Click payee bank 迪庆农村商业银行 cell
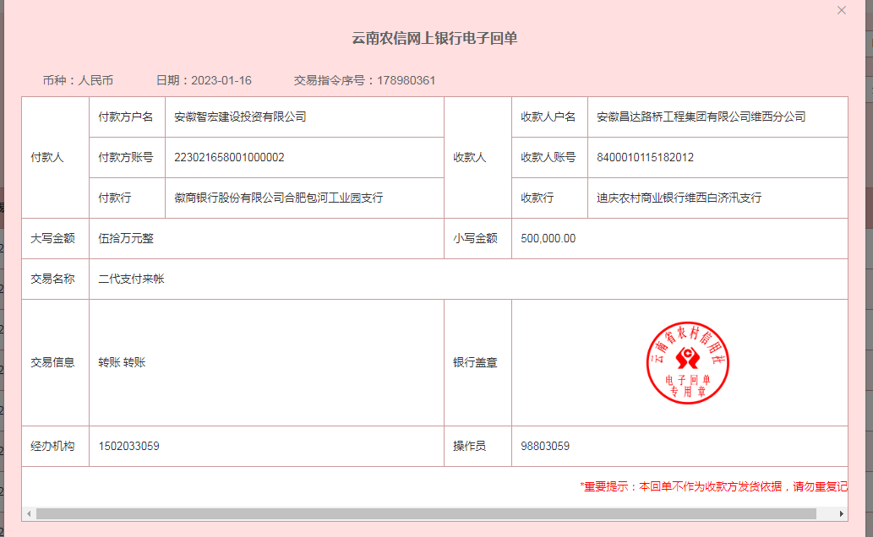 coord(679,198)
